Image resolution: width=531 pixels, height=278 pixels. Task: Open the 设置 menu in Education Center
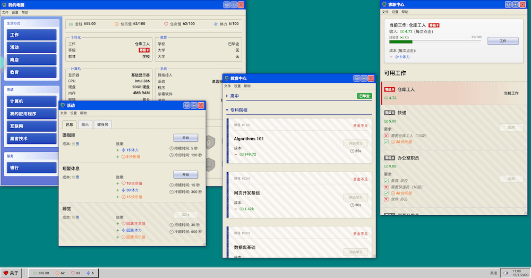237,86
